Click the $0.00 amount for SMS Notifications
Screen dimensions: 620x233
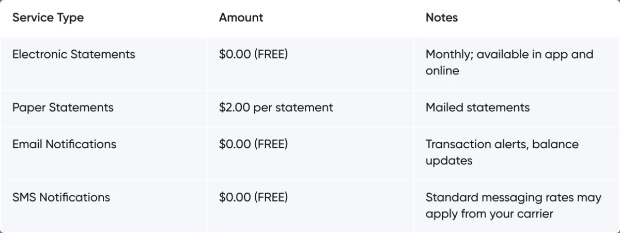click(235, 197)
